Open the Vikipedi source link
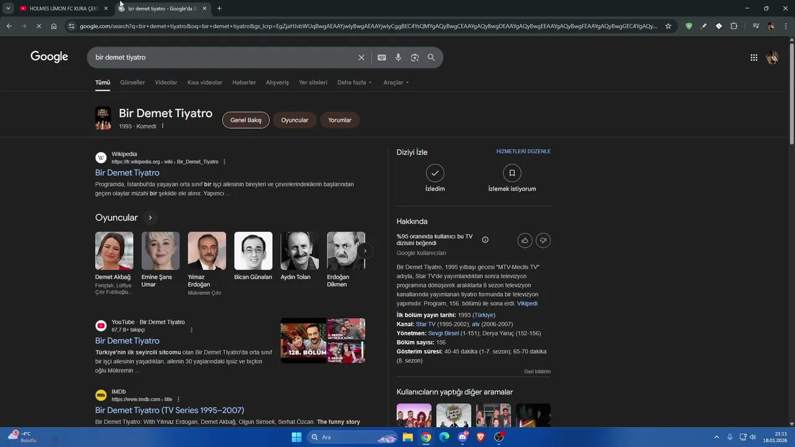This screenshot has width=795, height=447. pos(527,304)
